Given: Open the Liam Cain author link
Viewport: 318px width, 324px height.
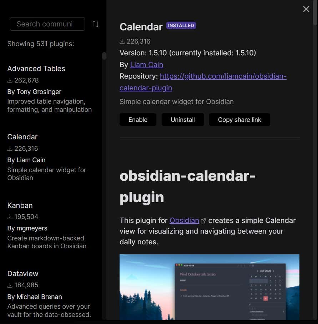Looking at the screenshot, I should pyautogui.click(x=147, y=65).
